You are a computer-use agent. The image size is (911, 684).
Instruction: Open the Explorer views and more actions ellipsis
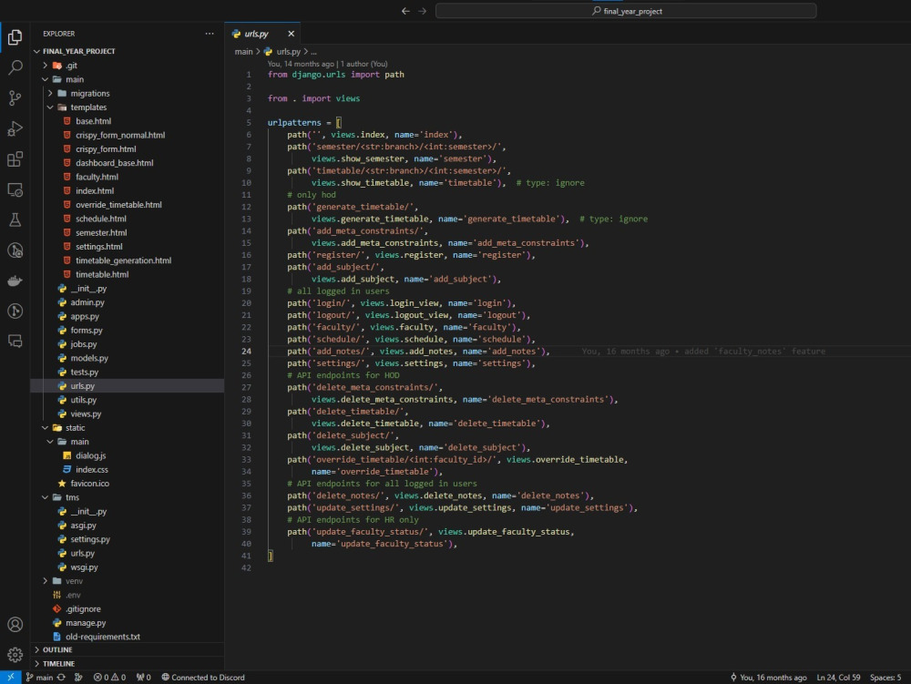210,34
